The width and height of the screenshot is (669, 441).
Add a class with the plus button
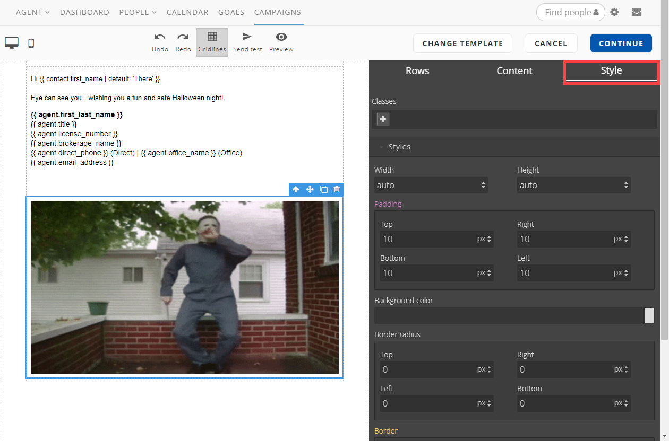(x=383, y=119)
